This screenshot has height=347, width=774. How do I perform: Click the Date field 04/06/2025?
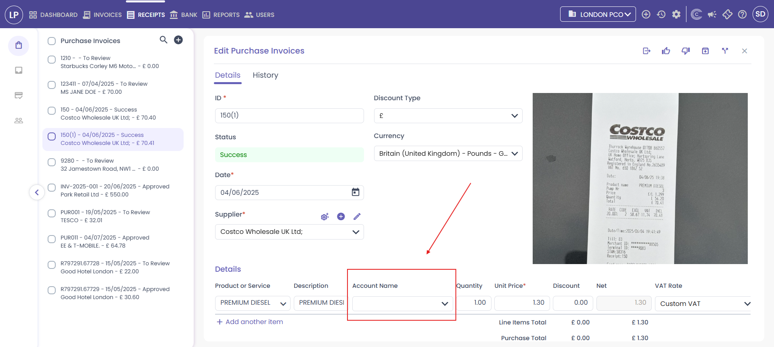(289, 192)
